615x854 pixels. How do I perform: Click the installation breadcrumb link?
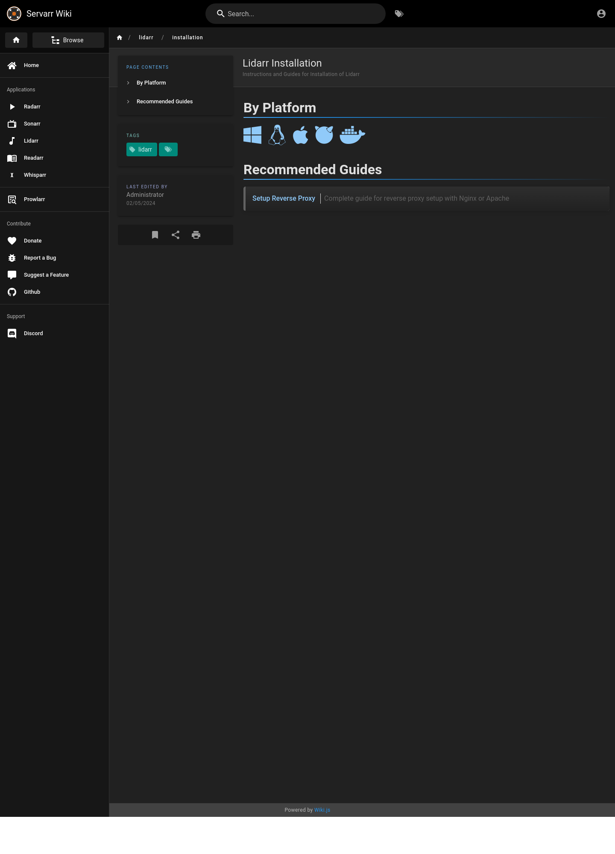187,38
